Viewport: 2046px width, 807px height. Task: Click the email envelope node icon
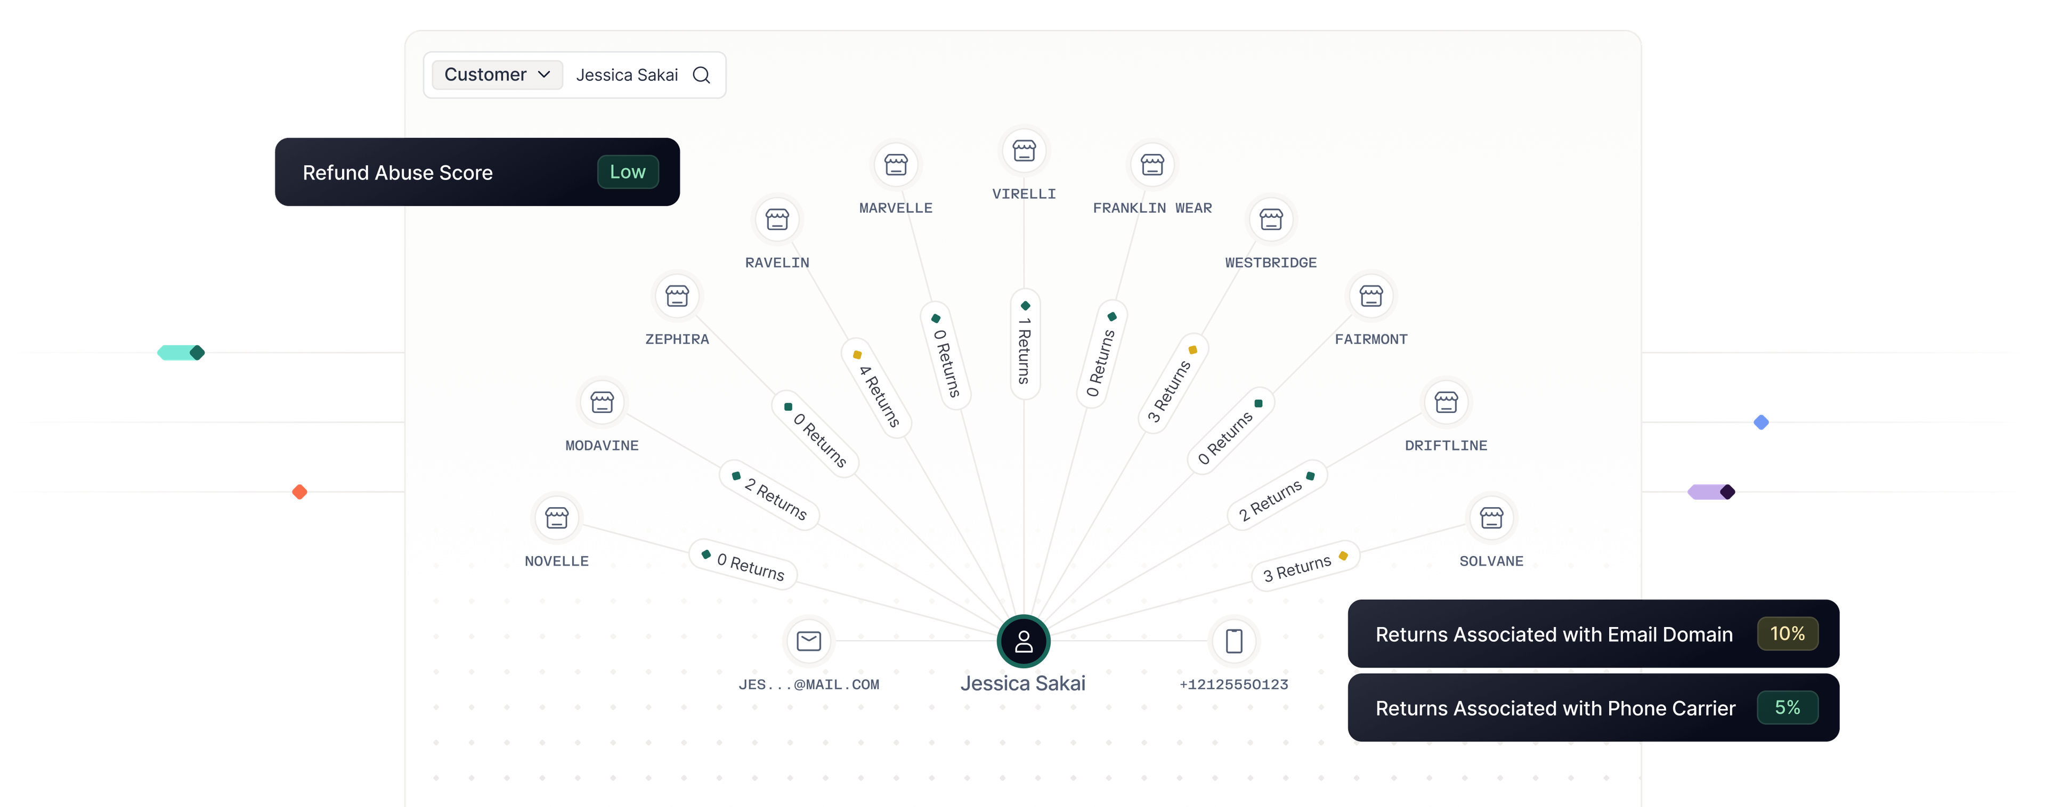[x=809, y=640]
